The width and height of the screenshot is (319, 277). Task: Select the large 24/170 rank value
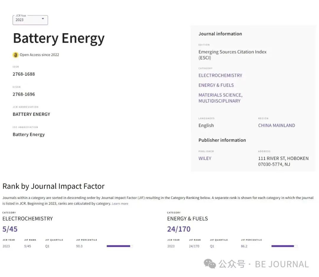pyautogui.click(x=179, y=229)
